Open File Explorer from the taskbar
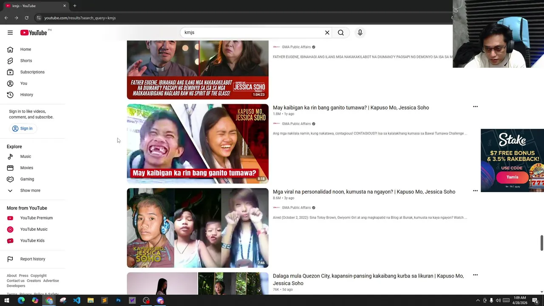Image resolution: width=544 pixels, height=306 pixels. (x=91, y=301)
